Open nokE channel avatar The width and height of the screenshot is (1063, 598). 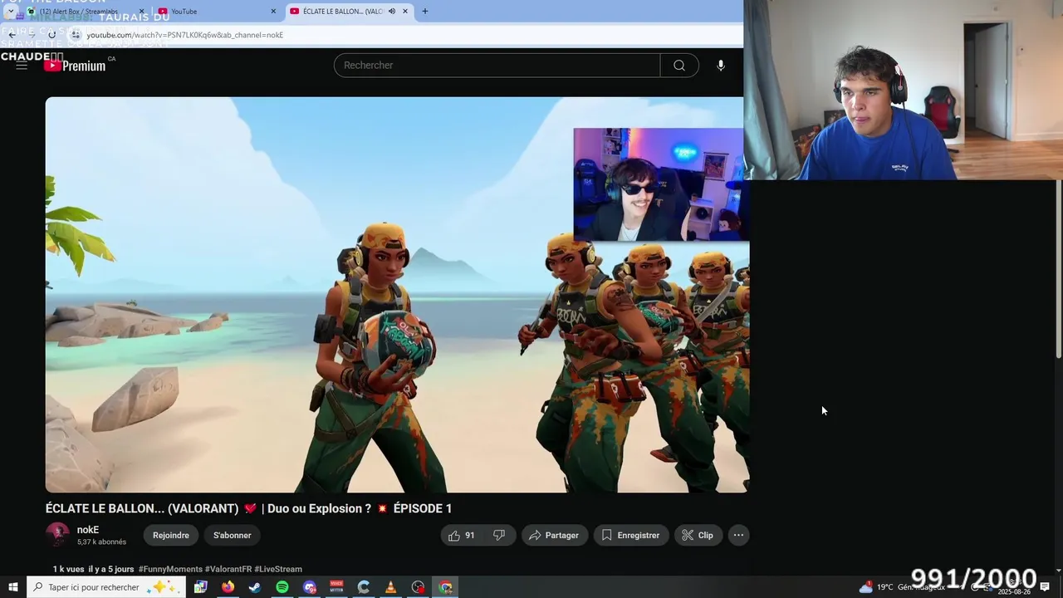click(57, 535)
